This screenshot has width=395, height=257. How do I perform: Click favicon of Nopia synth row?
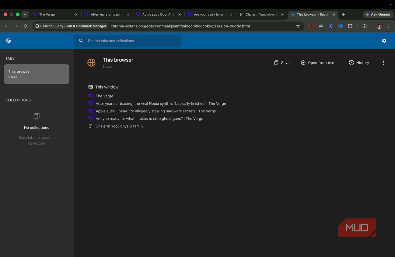[x=90, y=104]
